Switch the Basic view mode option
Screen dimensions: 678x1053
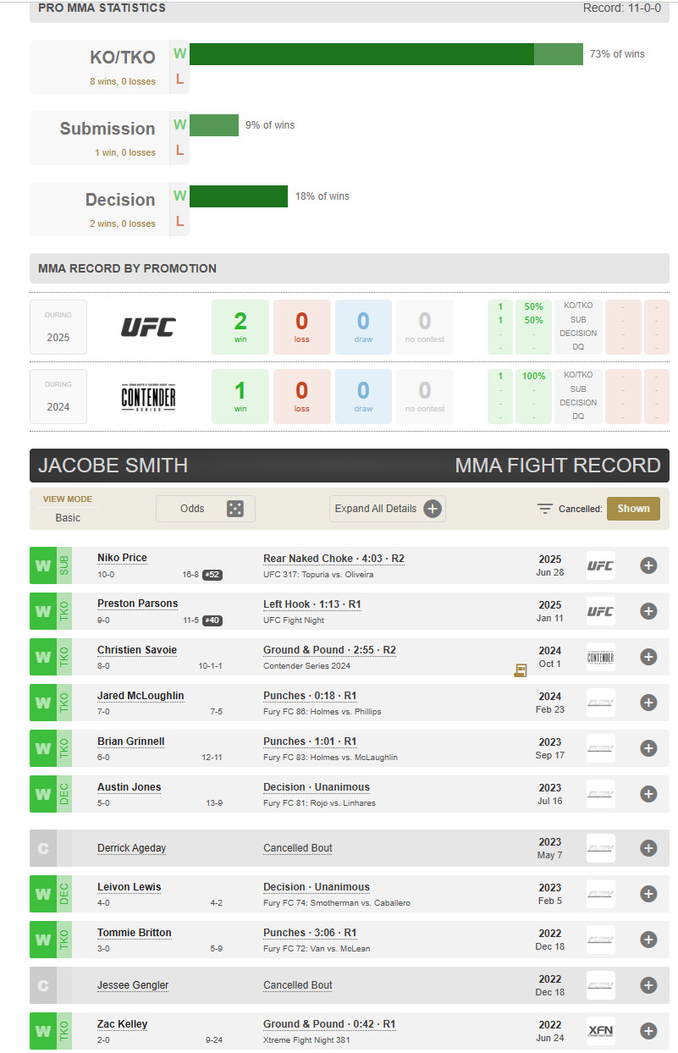[x=68, y=517]
